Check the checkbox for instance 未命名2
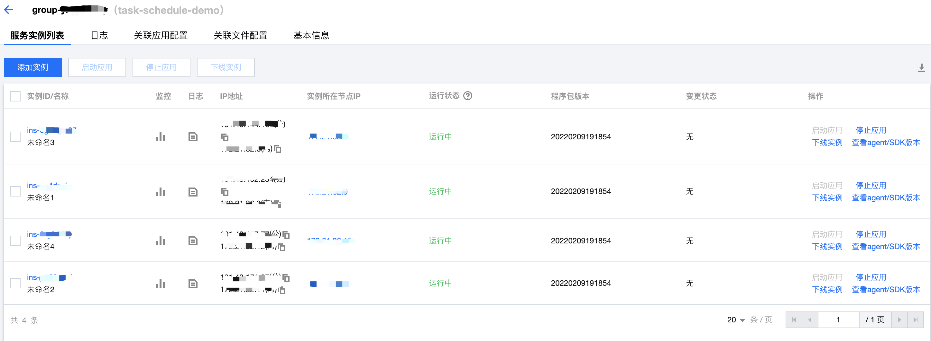Viewport: 931px width, 341px height. [15, 283]
